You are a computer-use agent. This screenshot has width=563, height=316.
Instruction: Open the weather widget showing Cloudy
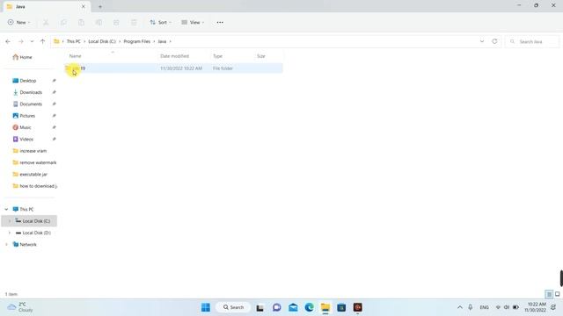pos(21,307)
